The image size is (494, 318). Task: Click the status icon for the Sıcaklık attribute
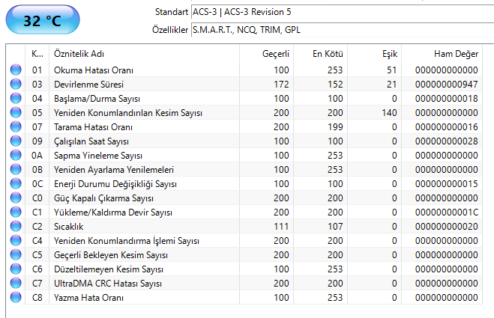15,227
